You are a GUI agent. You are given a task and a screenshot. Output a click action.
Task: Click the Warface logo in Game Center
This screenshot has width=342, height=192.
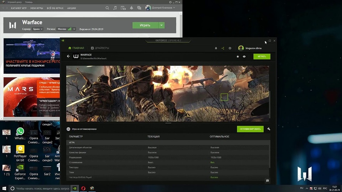tap(13, 25)
